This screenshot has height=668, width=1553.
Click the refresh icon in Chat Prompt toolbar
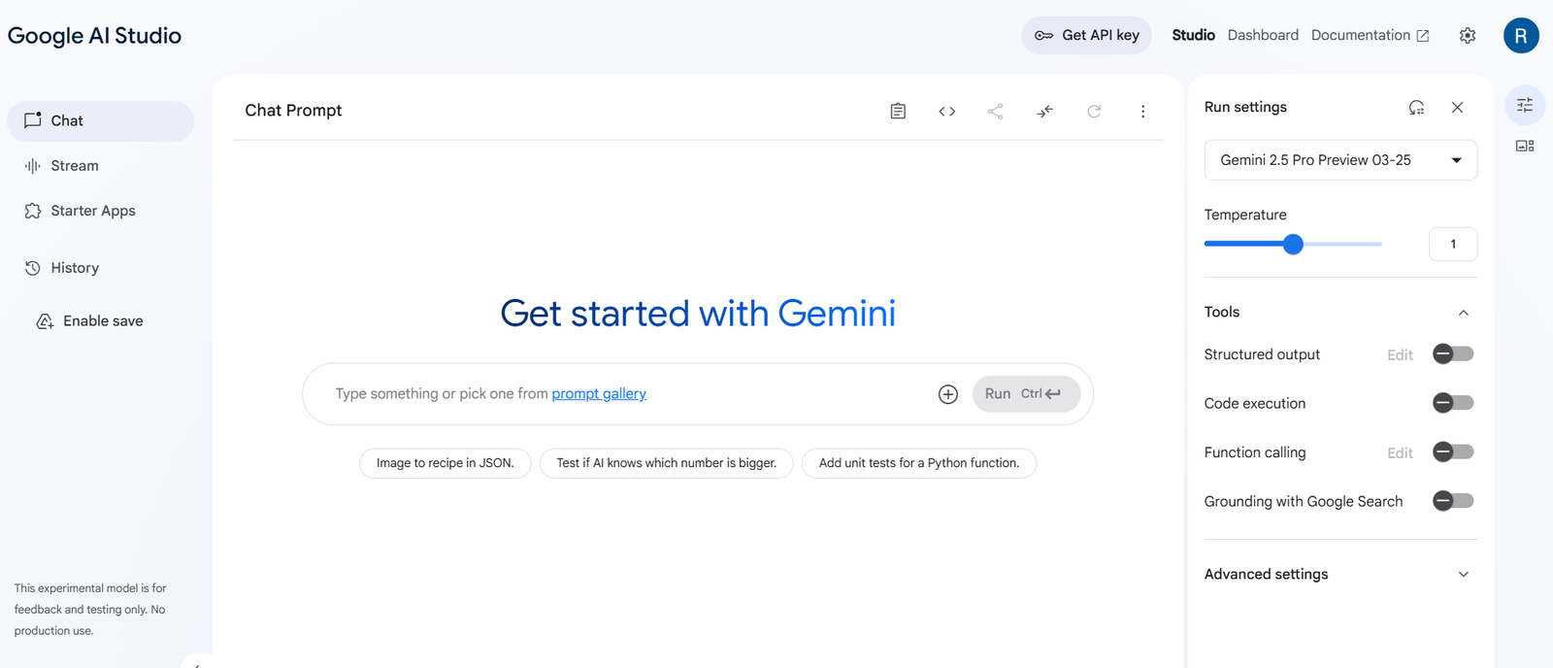click(1094, 110)
